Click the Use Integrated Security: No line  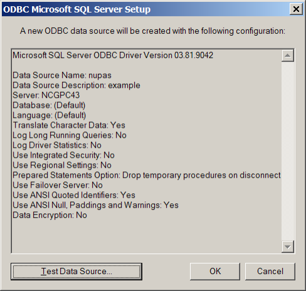click(x=63, y=155)
